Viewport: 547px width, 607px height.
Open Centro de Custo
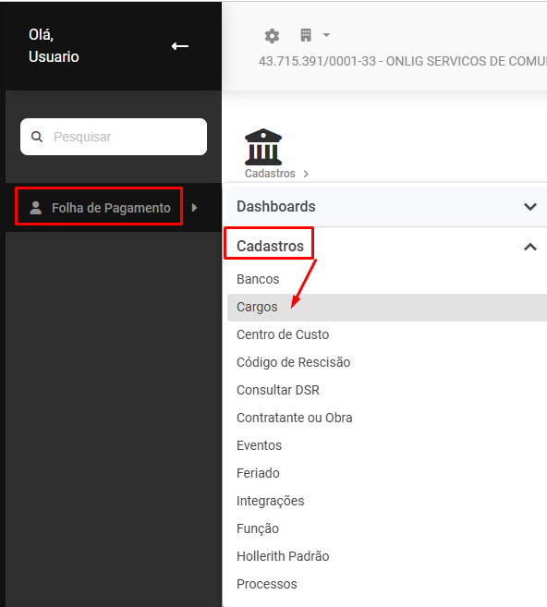(x=283, y=334)
